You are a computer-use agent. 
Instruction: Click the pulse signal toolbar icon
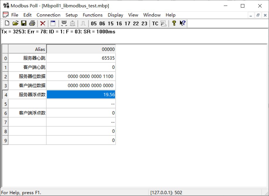83,23
